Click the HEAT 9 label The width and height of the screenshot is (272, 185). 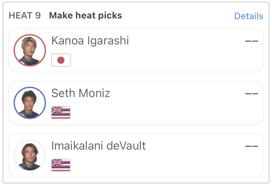click(x=25, y=16)
